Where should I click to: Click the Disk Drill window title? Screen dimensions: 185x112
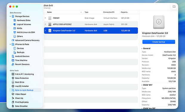(x=48, y=5)
